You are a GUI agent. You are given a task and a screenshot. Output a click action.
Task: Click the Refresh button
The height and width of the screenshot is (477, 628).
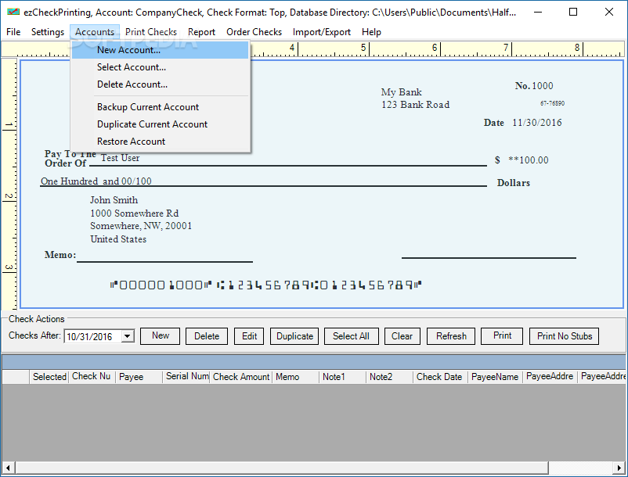tap(451, 336)
